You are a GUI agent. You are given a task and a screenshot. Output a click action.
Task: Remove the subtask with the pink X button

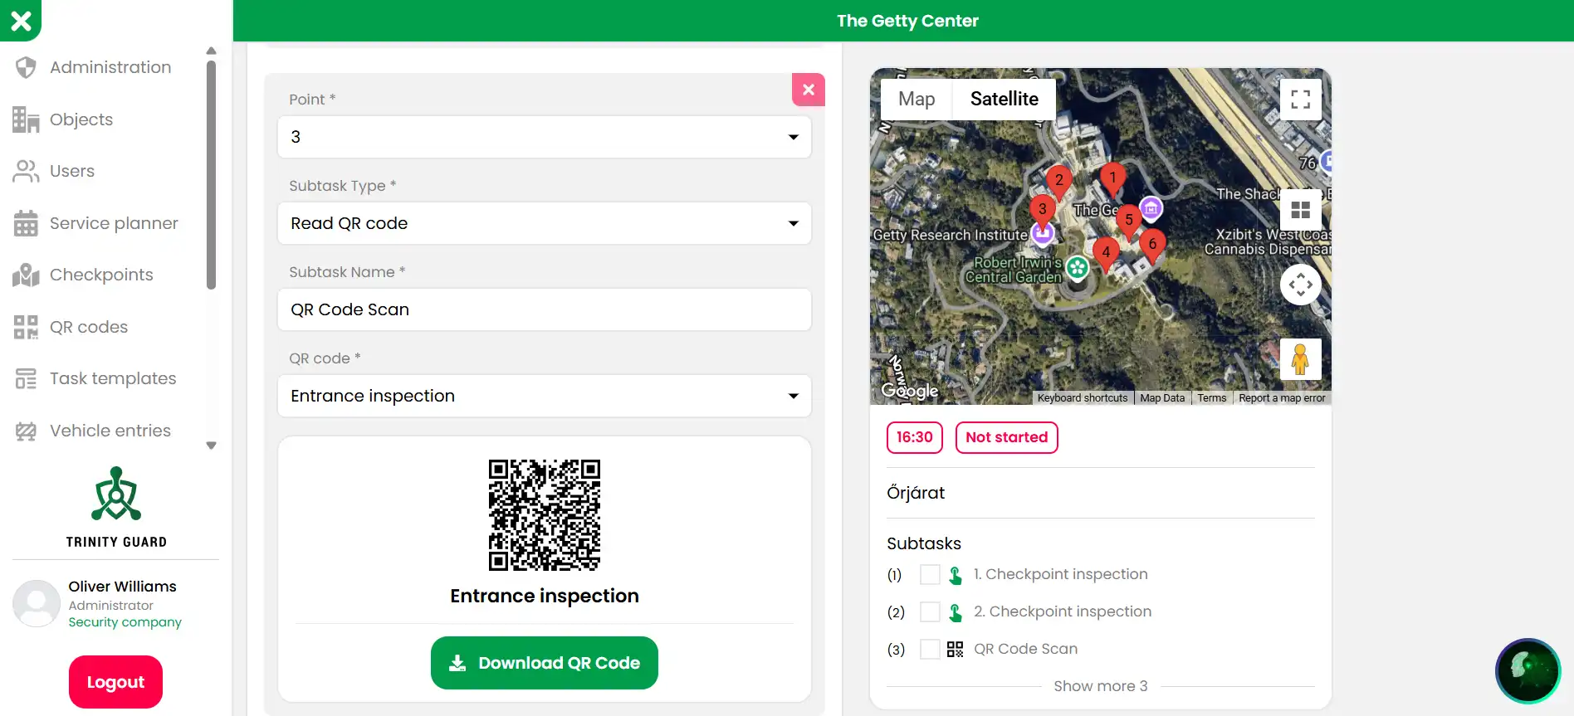[x=808, y=90]
